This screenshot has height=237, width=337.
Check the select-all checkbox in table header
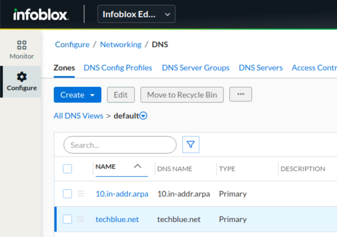click(x=67, y=169)
